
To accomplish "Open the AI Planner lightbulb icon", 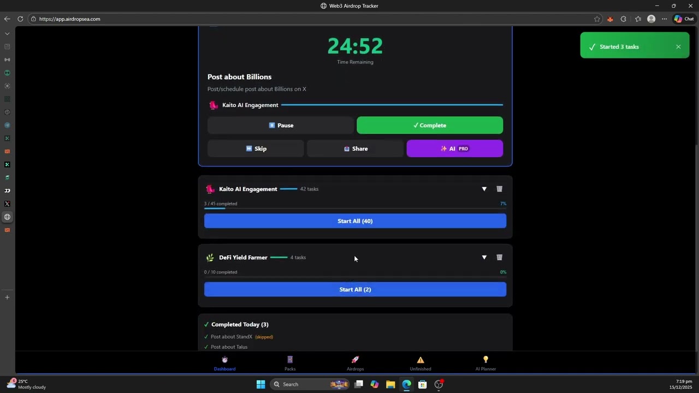I will pyautogui.click(x=485, y=360).
